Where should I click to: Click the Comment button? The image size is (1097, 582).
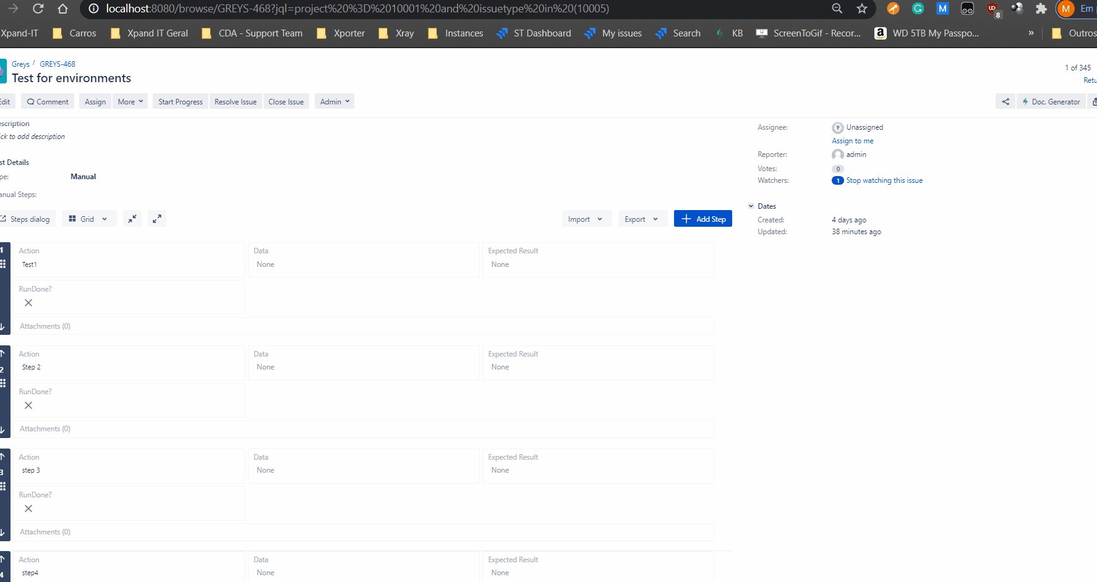48,101
